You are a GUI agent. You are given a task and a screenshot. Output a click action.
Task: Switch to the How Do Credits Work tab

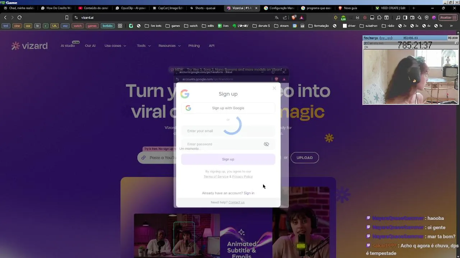[57, 8]
